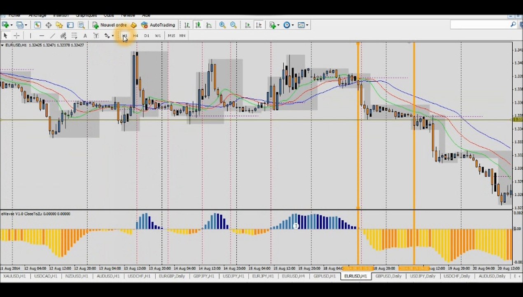Open the AUDUSD,H1 chart tab

108,276
